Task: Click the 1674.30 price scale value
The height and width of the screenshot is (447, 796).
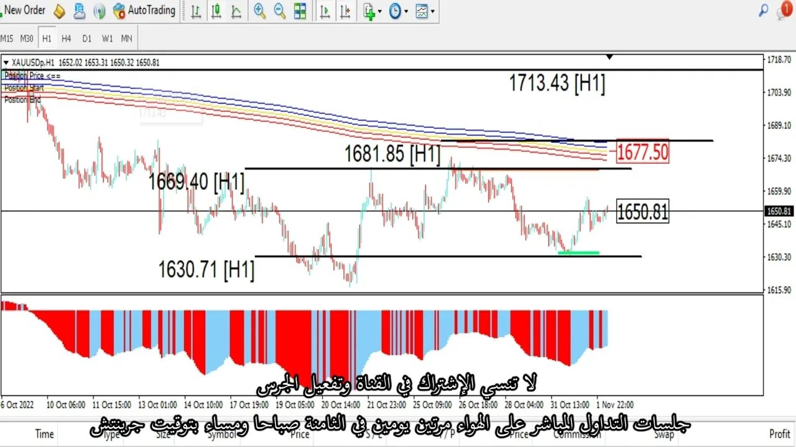Action: pos(779,158)
